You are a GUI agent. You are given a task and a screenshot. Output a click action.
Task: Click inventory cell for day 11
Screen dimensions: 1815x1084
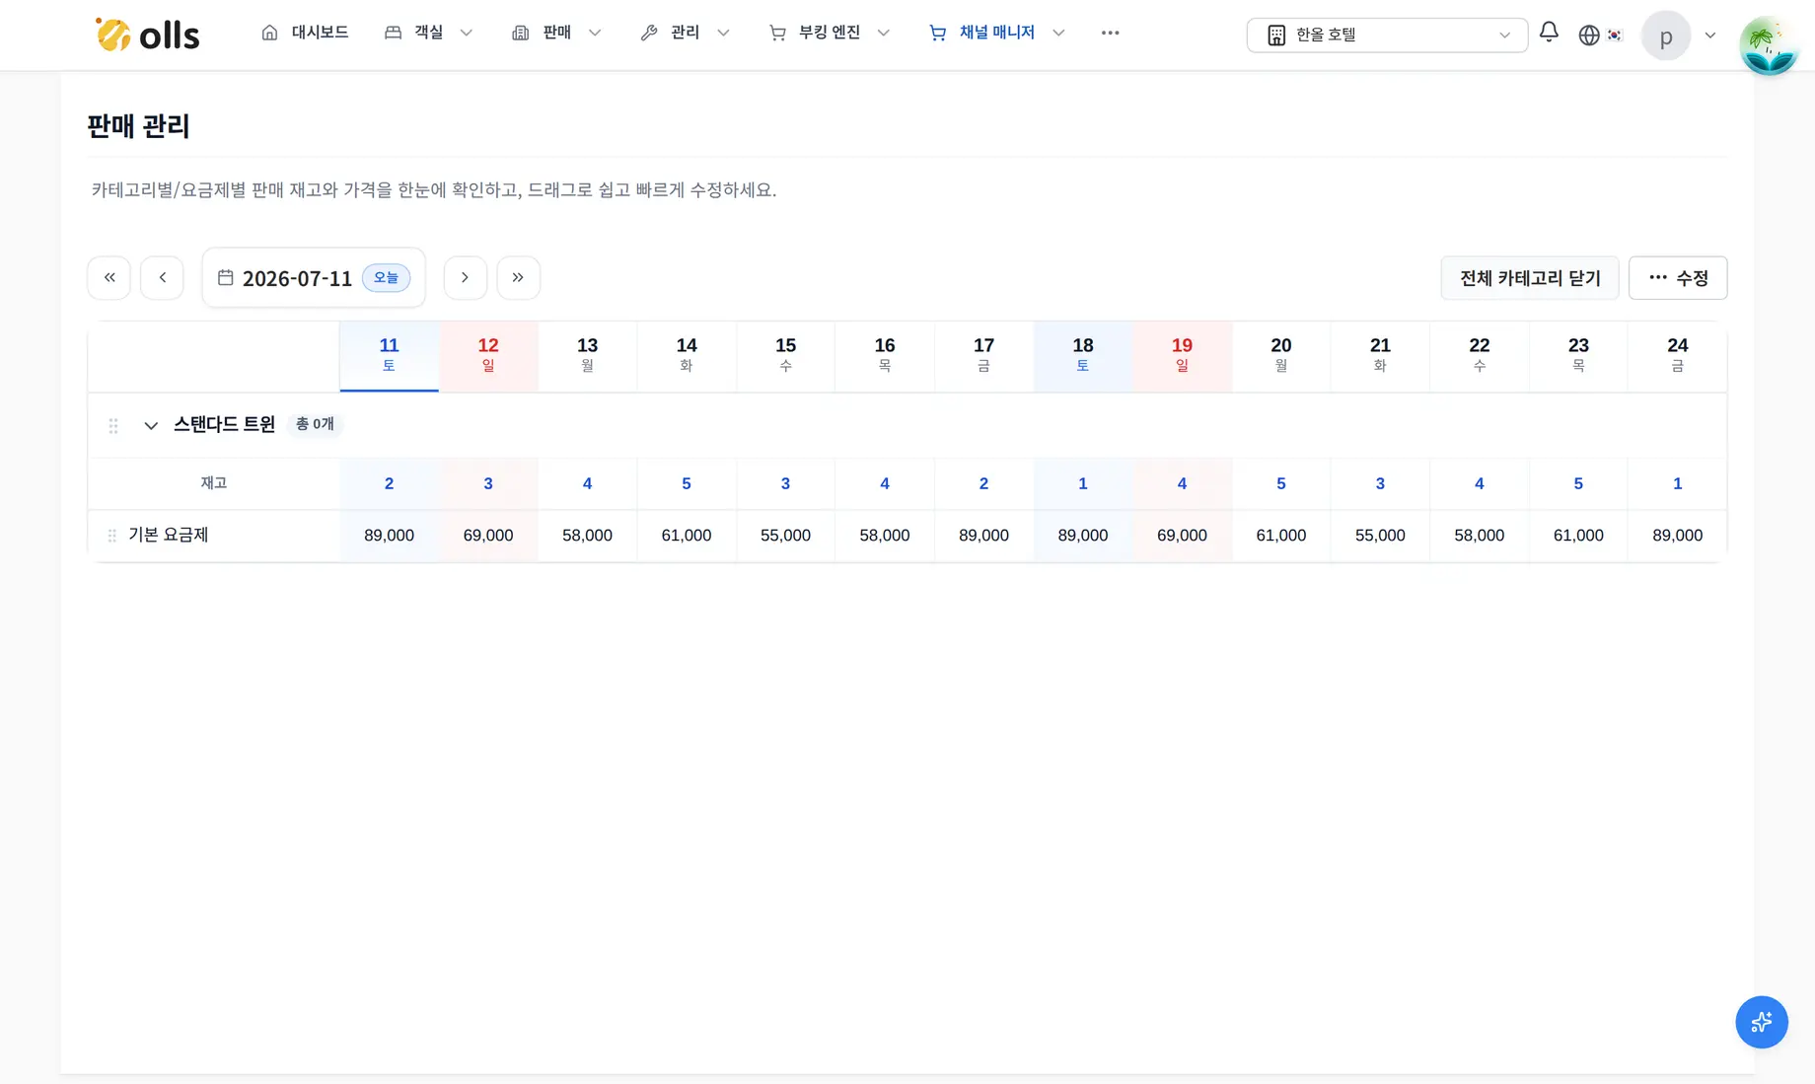click(x=389, y=483)
